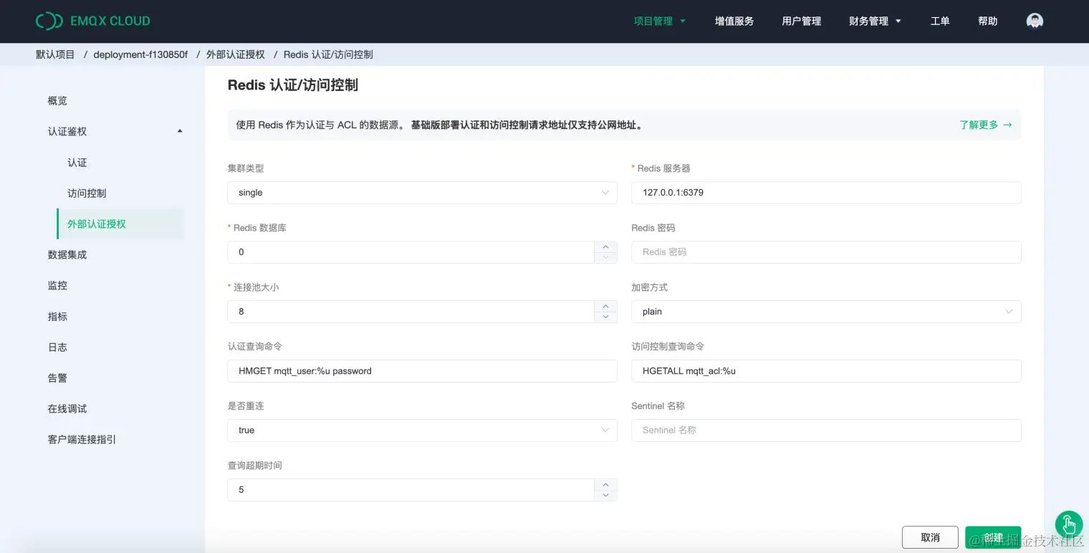
Task: Open the 财务管理 dropdown menu
Action: coord(870,21)
